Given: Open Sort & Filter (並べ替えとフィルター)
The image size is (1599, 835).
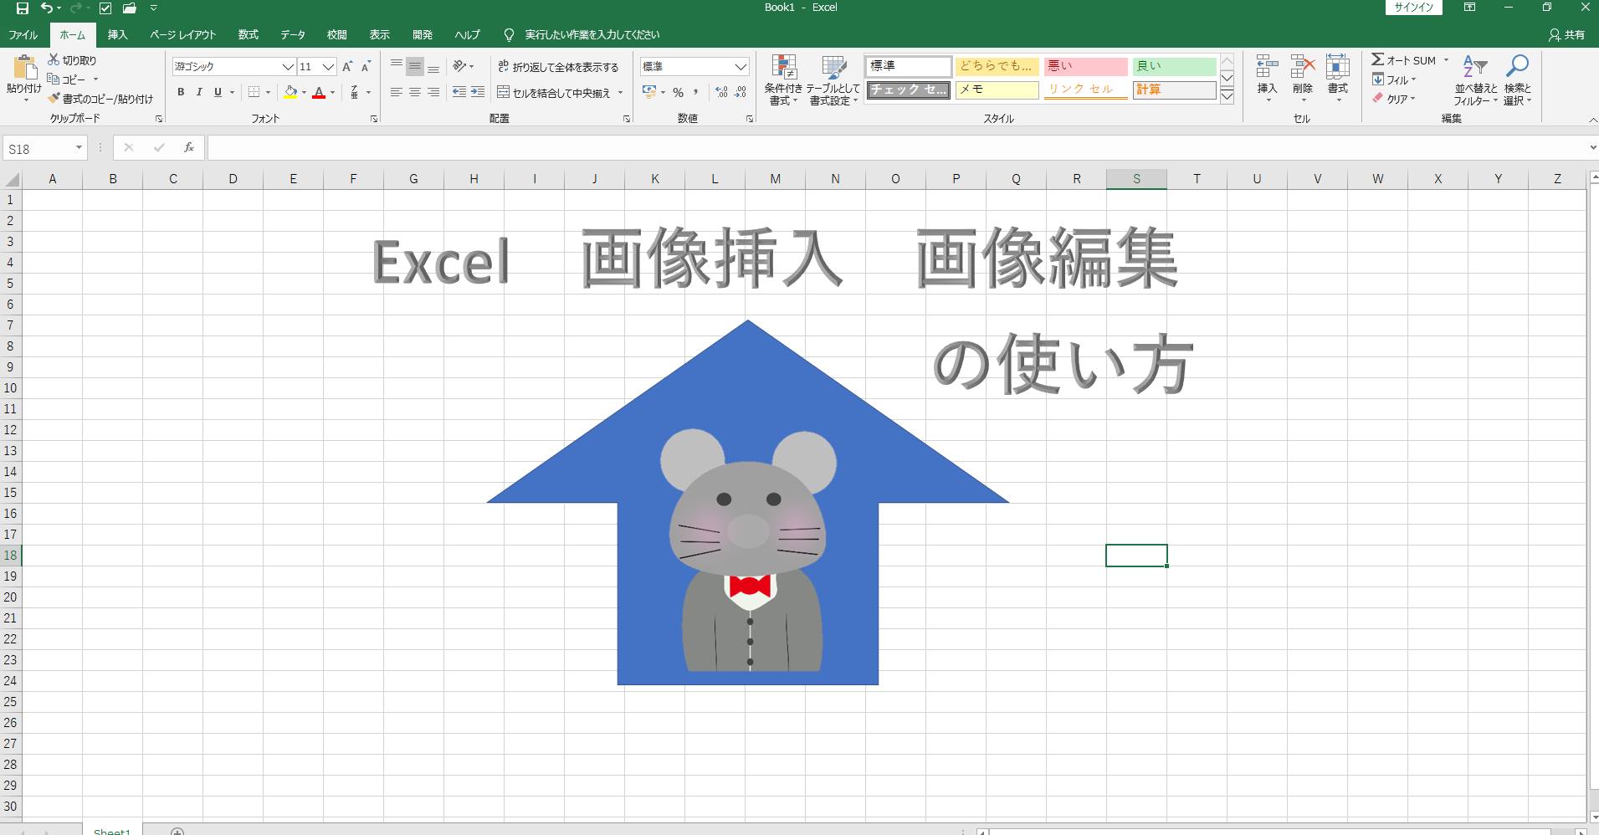Looking at the screenshot, I should [x=1476, y=80].
